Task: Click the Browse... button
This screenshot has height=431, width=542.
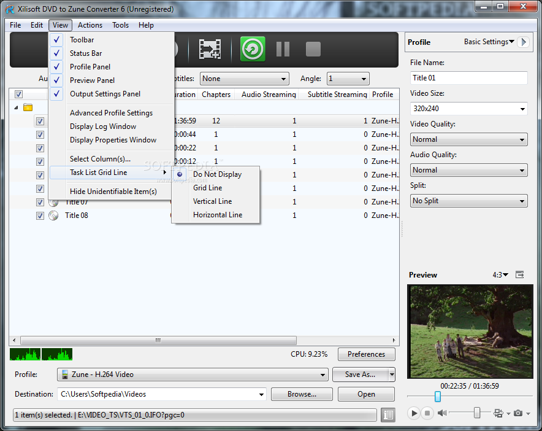Action: 302,394
